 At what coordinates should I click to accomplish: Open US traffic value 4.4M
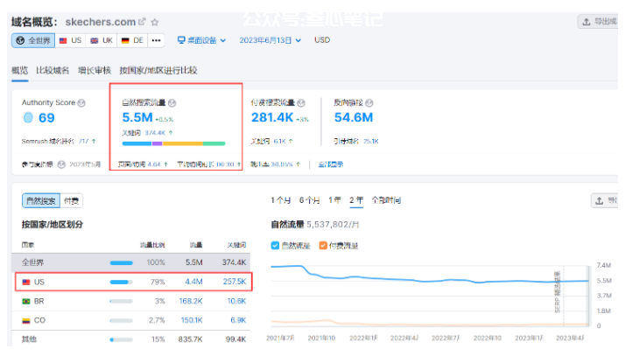pyautogui.click(x=193, y=282)
